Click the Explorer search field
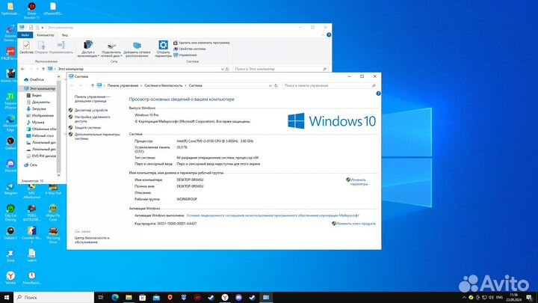Screen dimensions: 538x303 pyautogui.click(x=280, y=69)
